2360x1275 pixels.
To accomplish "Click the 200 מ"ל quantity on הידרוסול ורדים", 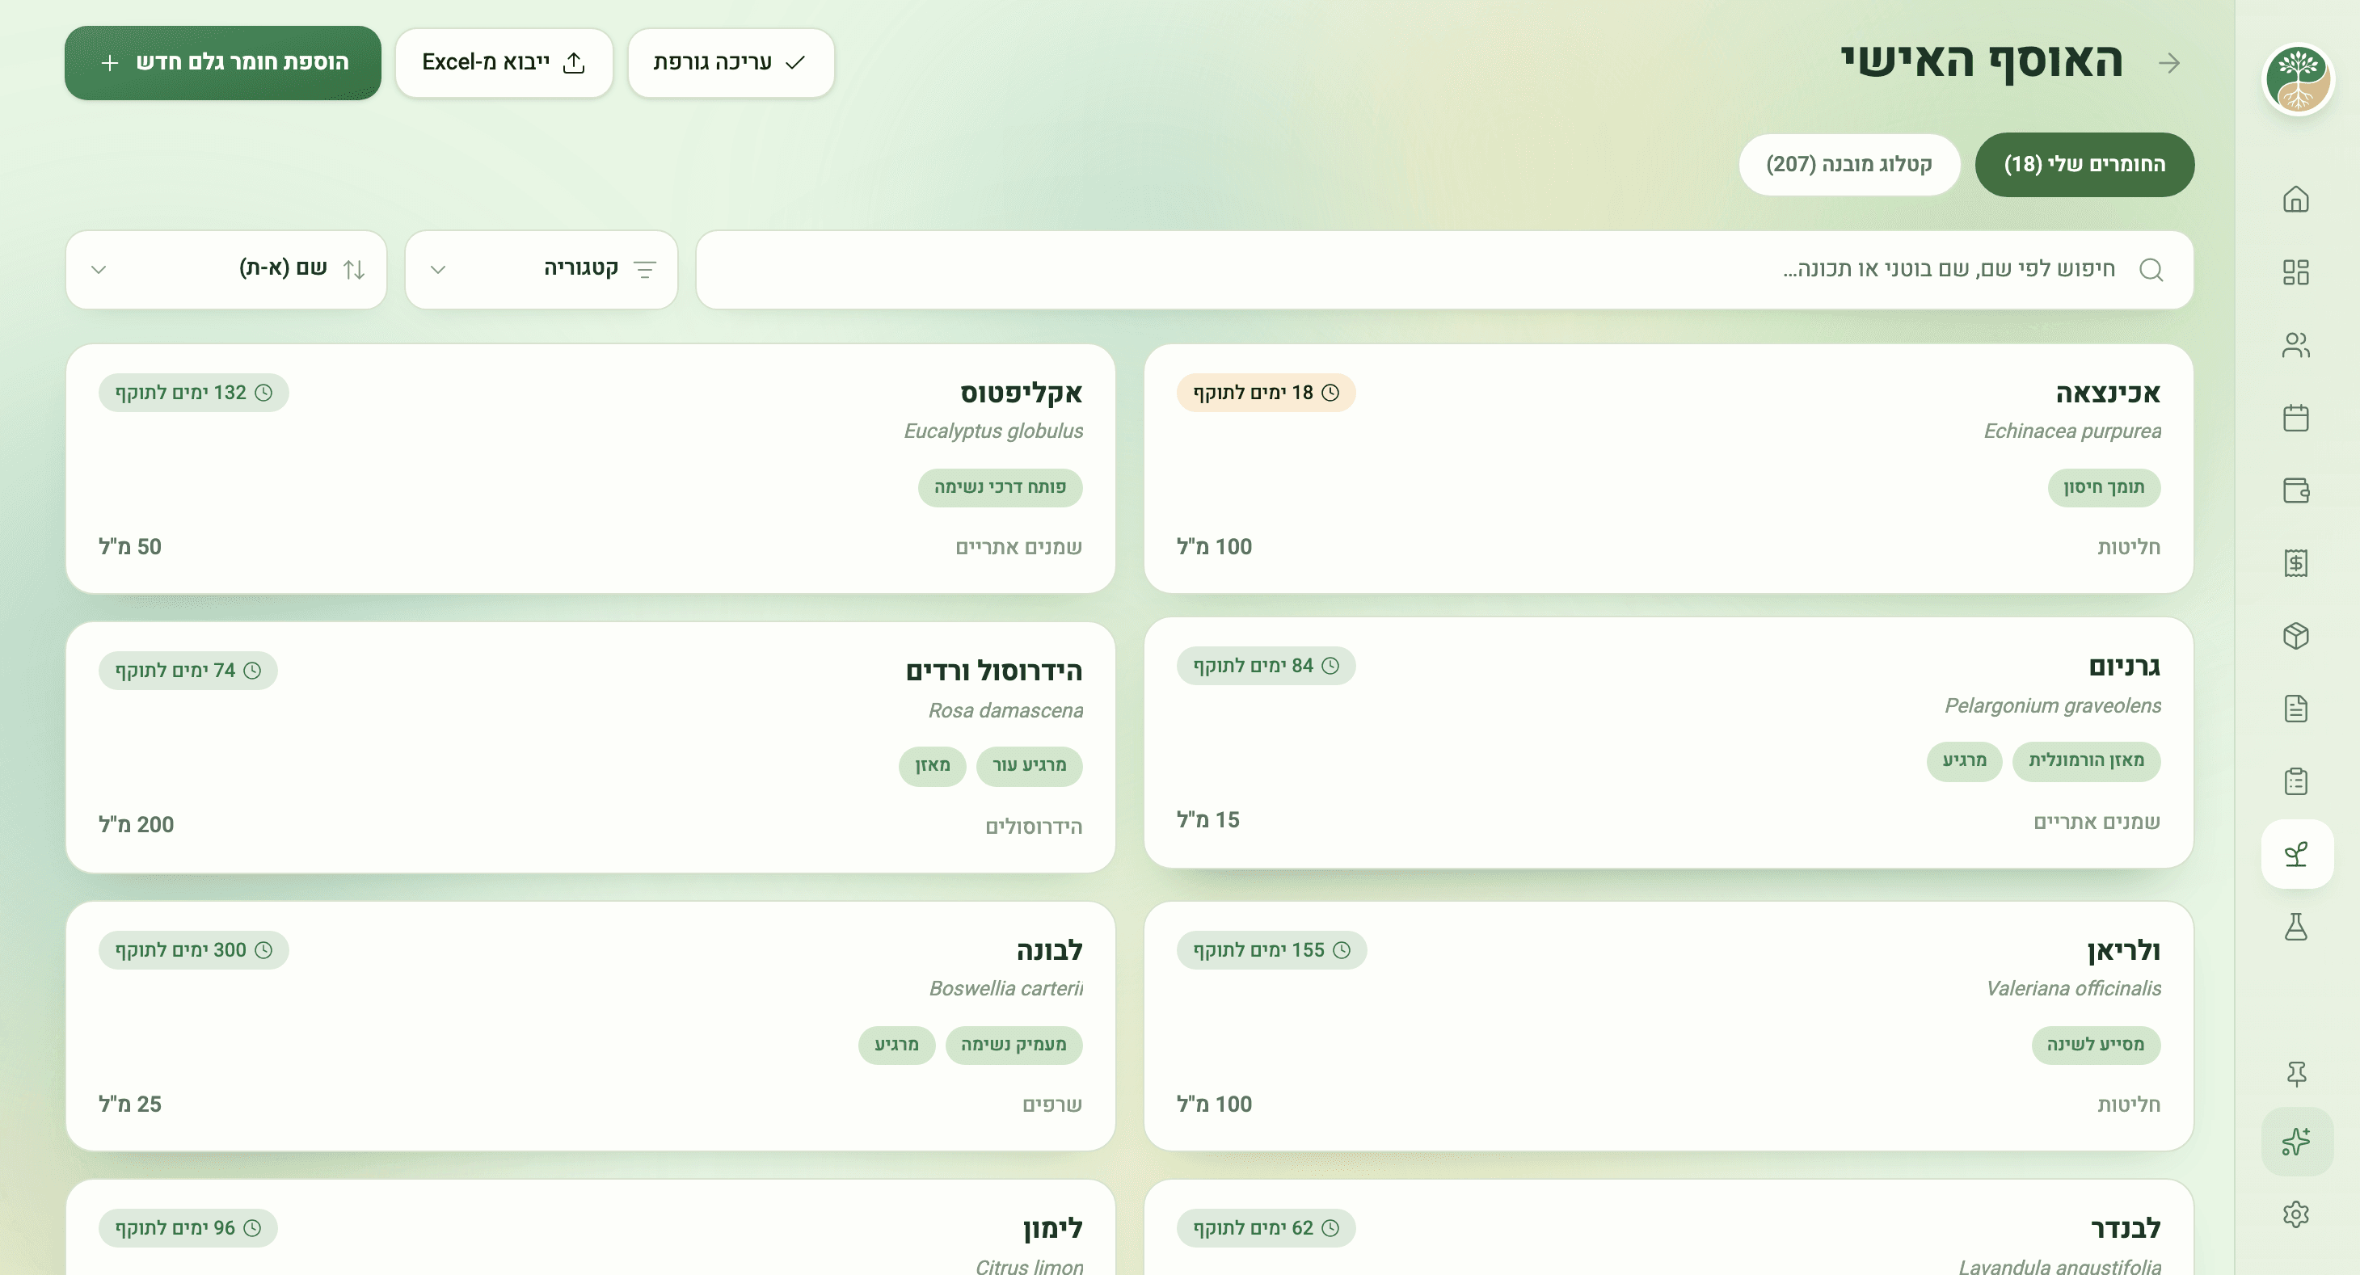I will 137,824.
